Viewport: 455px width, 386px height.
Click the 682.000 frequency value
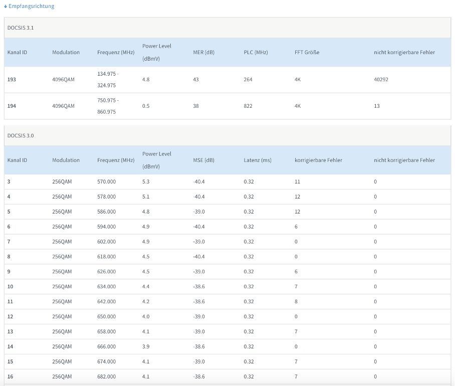pos(106,376)
